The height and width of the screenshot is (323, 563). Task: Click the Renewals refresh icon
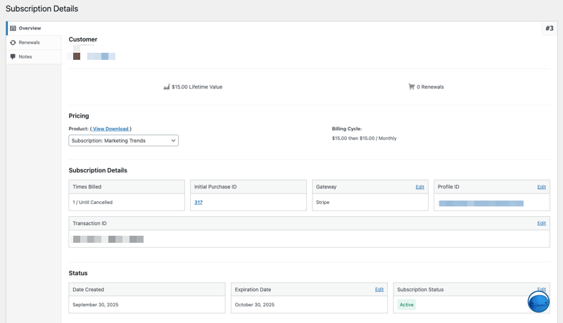[13, 42]
